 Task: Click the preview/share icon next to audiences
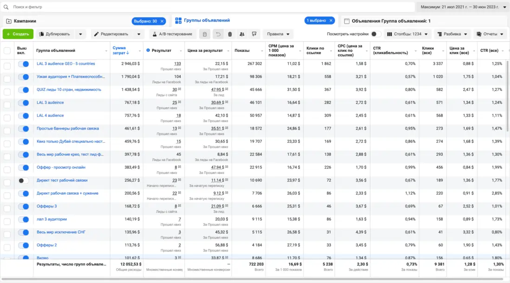coord(254,34)
